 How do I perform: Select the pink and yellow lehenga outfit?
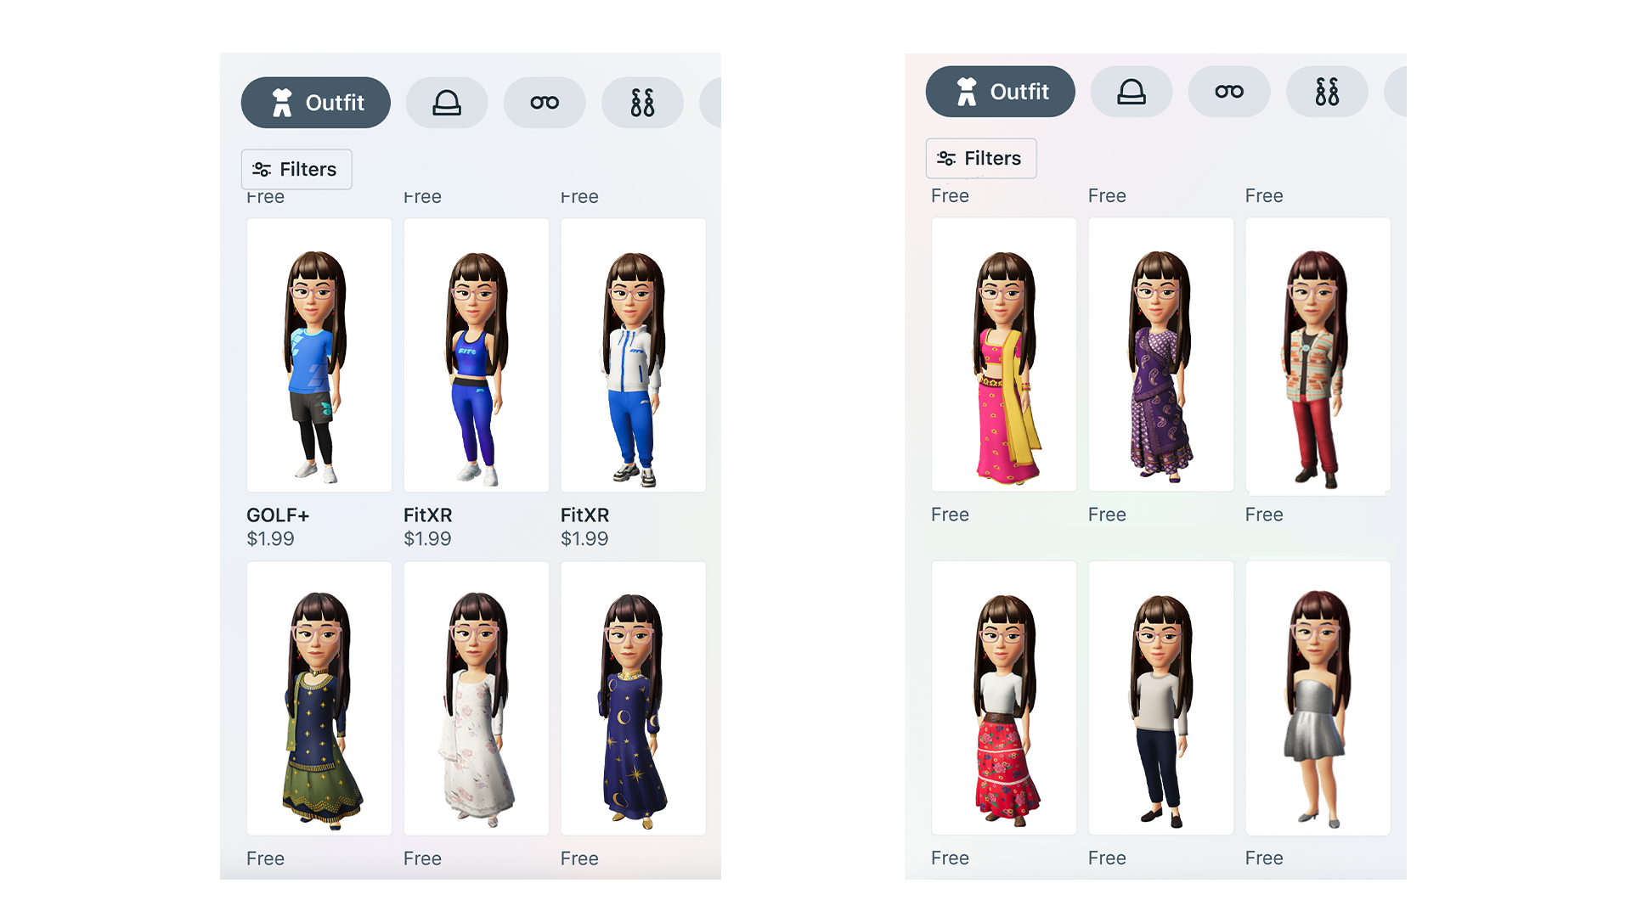(1004, 355)
